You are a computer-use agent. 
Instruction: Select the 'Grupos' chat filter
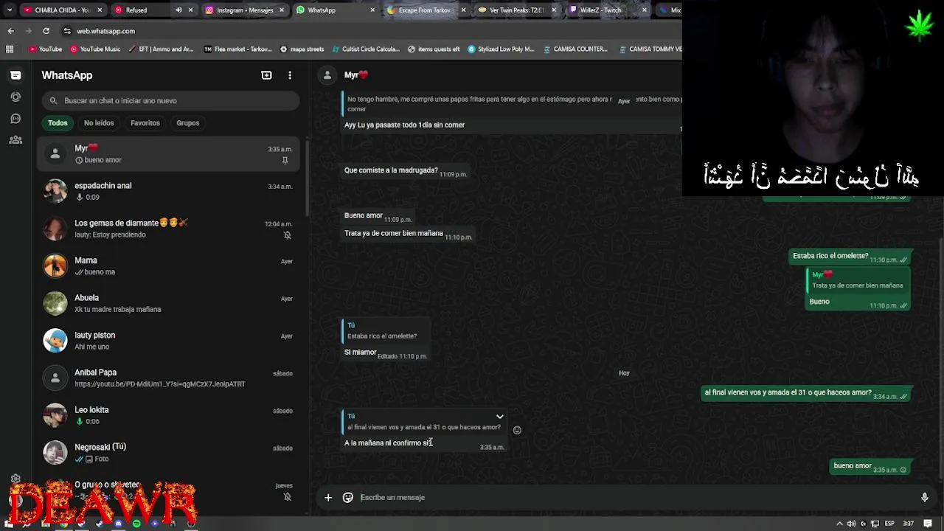click(x=187, y=123)
